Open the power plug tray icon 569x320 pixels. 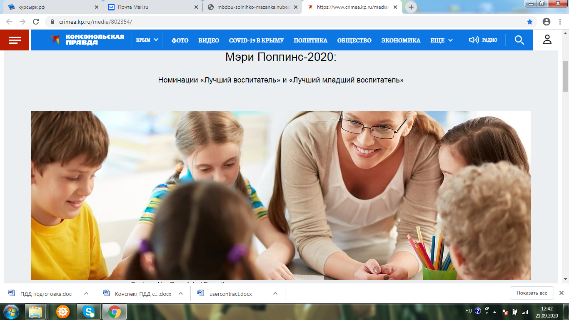click(515, 312)
